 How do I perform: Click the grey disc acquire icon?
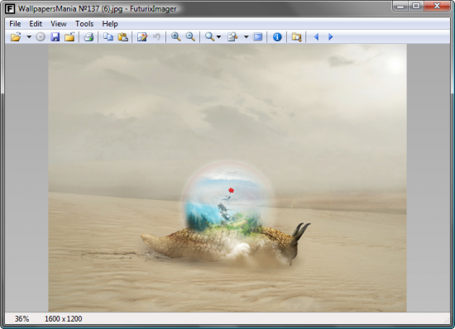pyautogui.click(x=41, y=37)
